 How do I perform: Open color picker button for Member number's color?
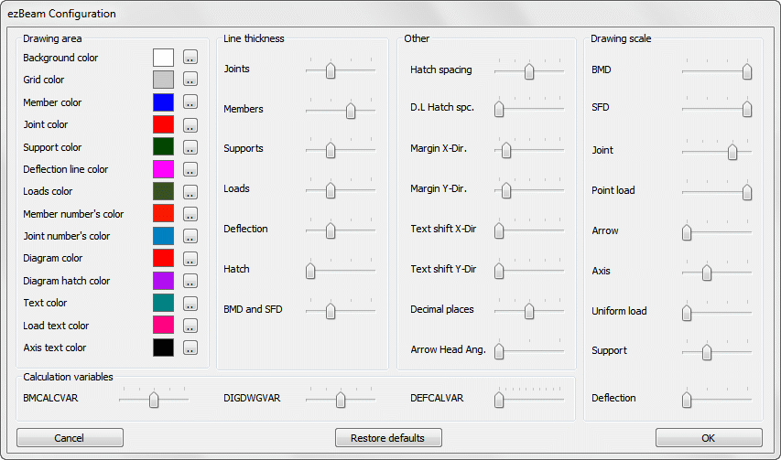[x=190, y=214]
